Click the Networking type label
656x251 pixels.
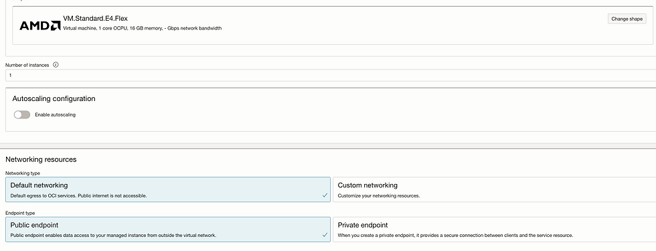pos(23,173)
